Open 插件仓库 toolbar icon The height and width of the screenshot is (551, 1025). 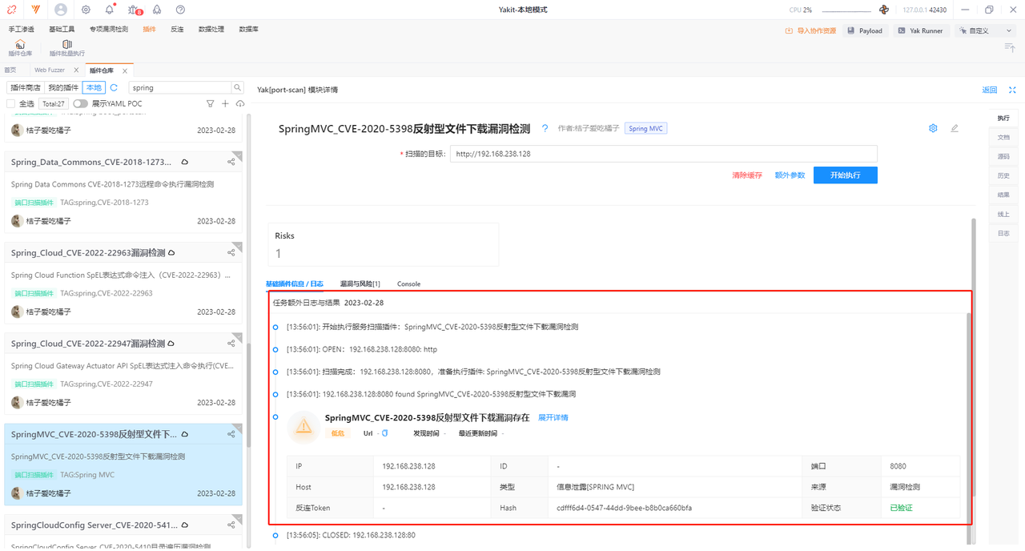[20, 48]
